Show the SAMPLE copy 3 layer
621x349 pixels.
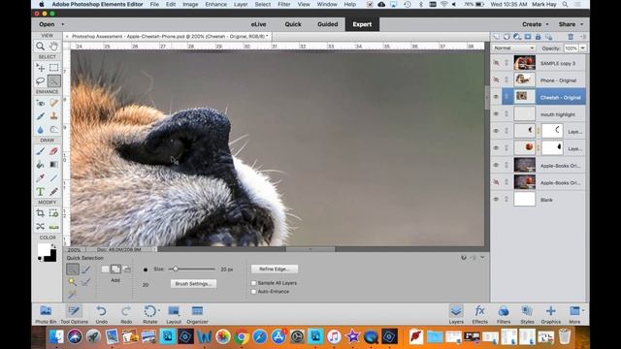click(496, 63)
